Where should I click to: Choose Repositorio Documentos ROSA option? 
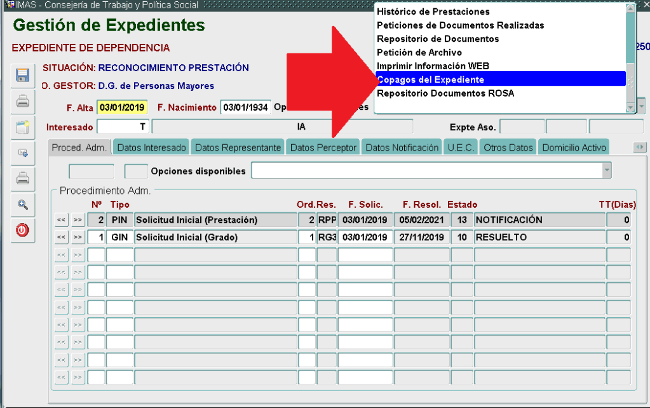pos(445,93)
